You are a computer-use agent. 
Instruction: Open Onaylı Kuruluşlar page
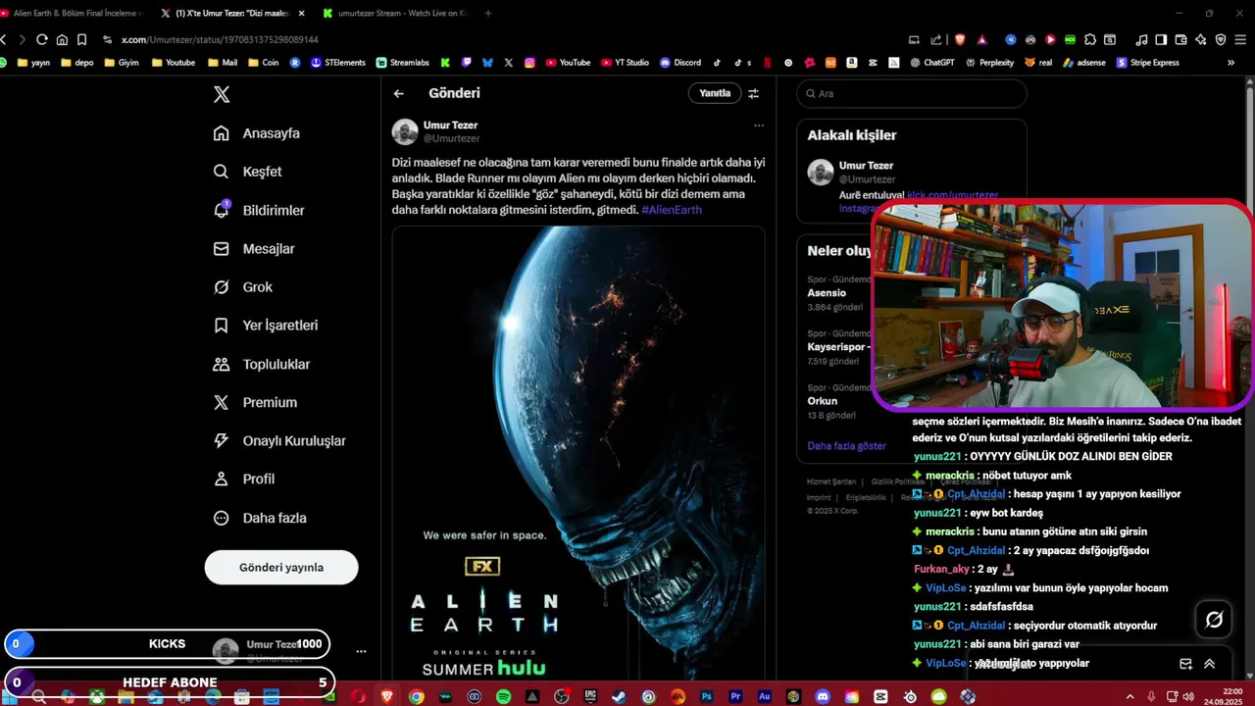pos(279,441)
